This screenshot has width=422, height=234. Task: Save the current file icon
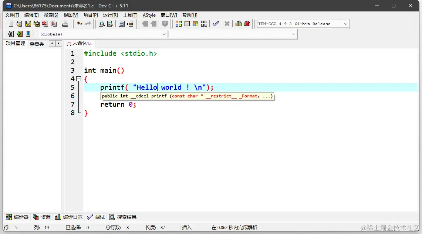click(x=28, y=24)
